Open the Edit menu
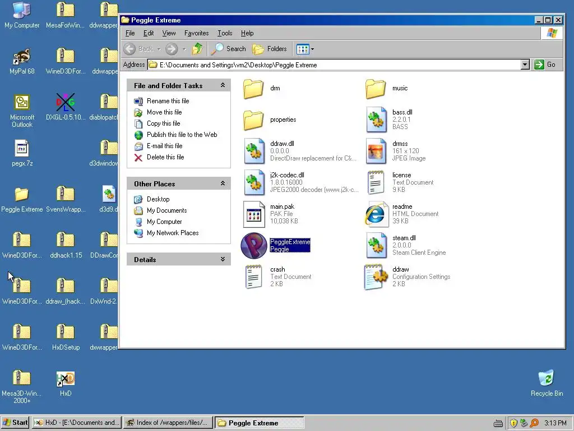Viewport: 574px width, 431px height. [148, 33]
